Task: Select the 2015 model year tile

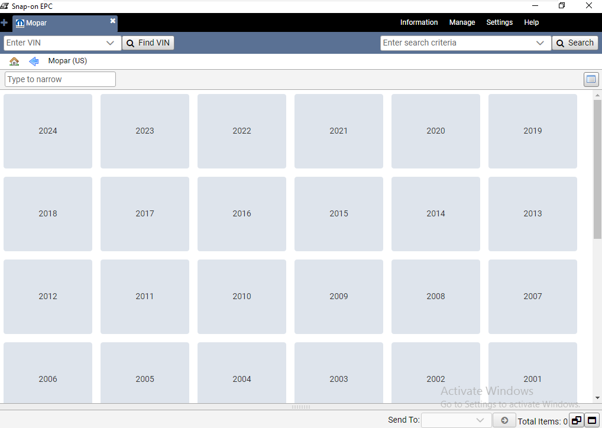Action: click(339, 214)
